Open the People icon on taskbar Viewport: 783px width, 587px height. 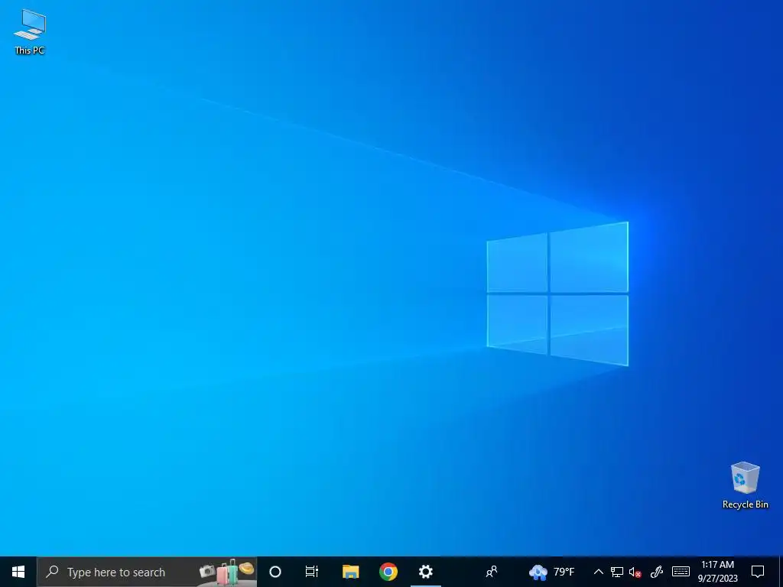pos(492,572)
